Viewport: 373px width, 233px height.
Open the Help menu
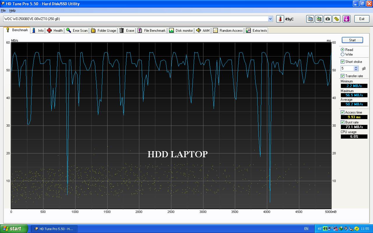(12, 10)
